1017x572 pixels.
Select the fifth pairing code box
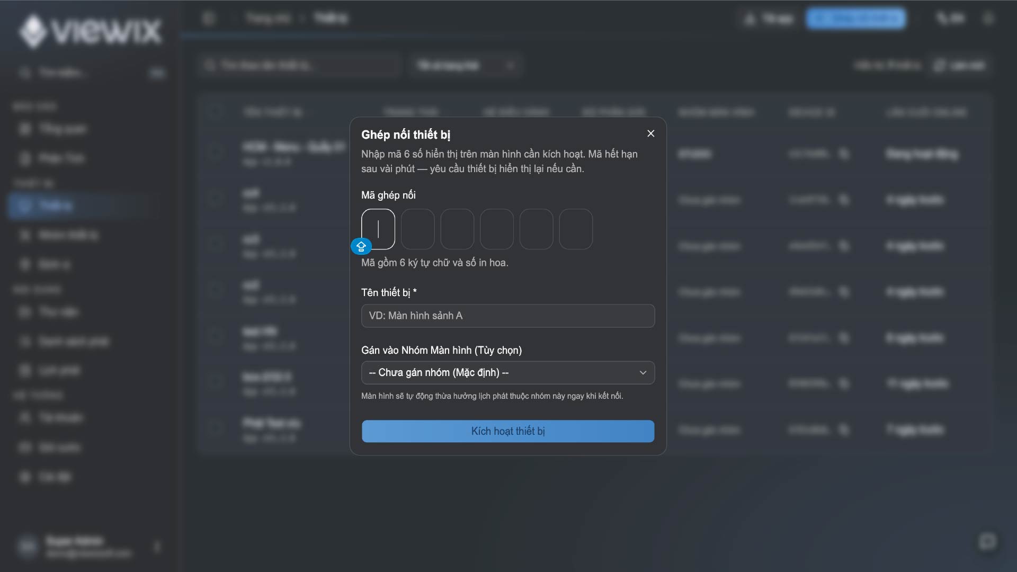[536, 229]
